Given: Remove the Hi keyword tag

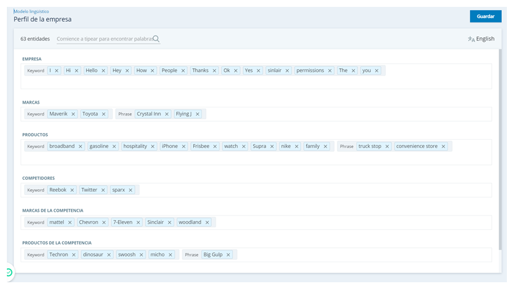Looking at the screenshot, I should click(x=76, y=71).
